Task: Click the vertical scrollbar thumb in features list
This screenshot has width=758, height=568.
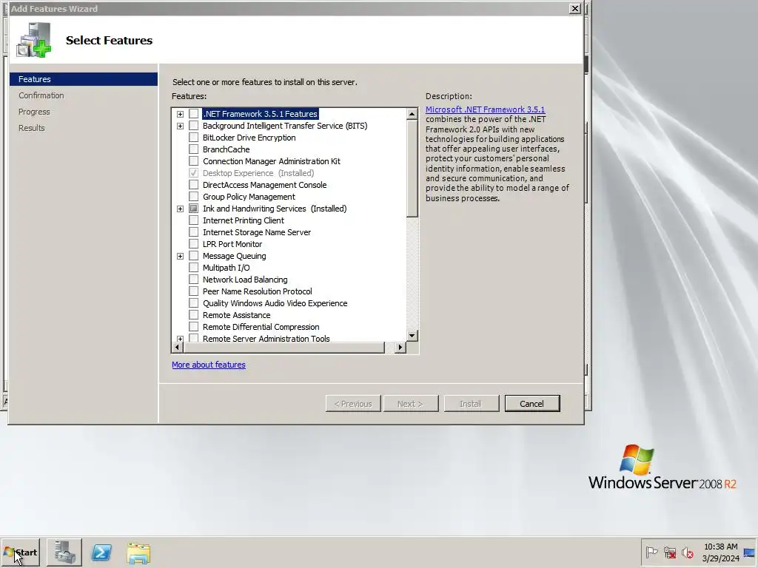Action: tap(412, 168)
